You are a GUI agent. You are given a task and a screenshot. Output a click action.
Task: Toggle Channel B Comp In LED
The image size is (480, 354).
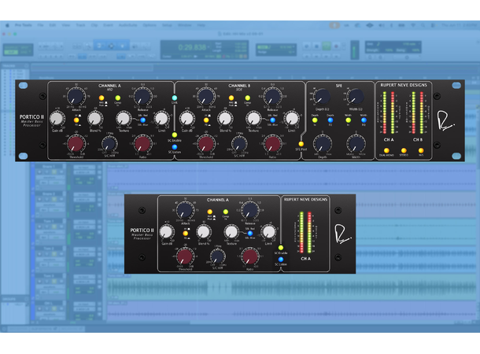point(247,98)
